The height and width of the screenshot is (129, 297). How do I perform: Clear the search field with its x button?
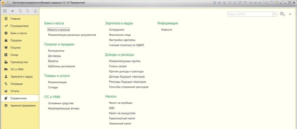pos(275,14)
